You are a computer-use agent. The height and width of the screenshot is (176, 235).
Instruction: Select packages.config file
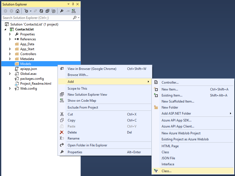click(32, 79)
